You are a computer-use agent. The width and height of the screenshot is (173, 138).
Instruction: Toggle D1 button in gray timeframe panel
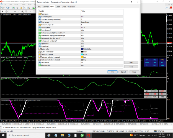147,97
